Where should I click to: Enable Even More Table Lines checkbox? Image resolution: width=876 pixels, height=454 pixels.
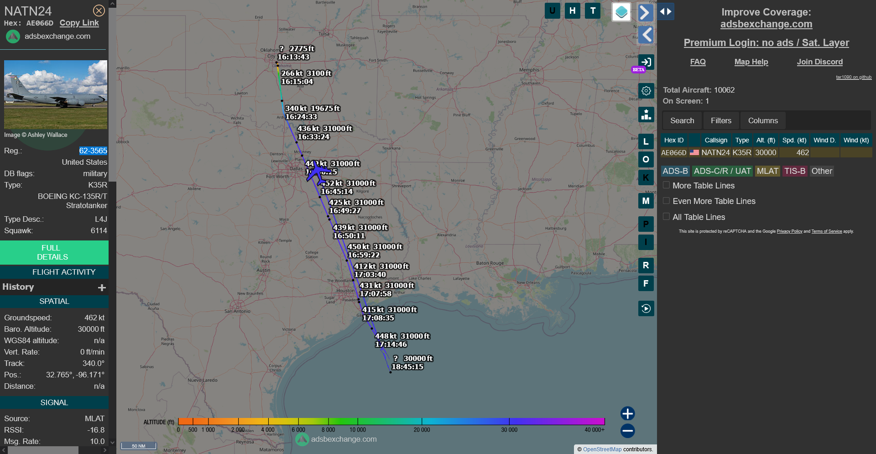click(666, 201)
